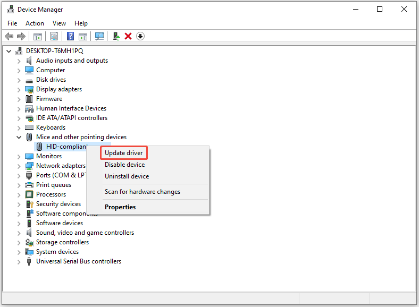The height and width of the screenshot is (307, 419).
Task: Click the Properties toolbar icon
Action: [x=54, y=36]
